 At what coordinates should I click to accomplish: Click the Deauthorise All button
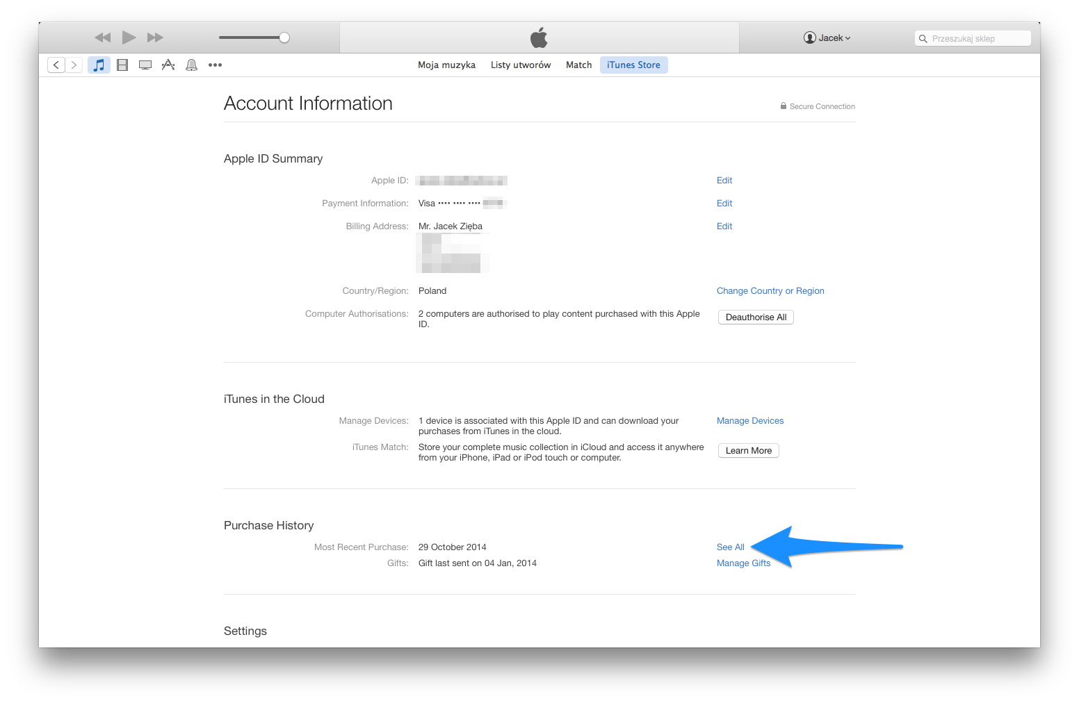756,317
